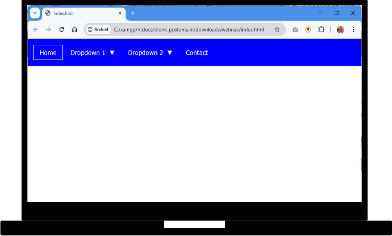Image resolution: width=392 pixels, height=236 pixels.
Task: Reload the current page
Action: coord(62,30)
